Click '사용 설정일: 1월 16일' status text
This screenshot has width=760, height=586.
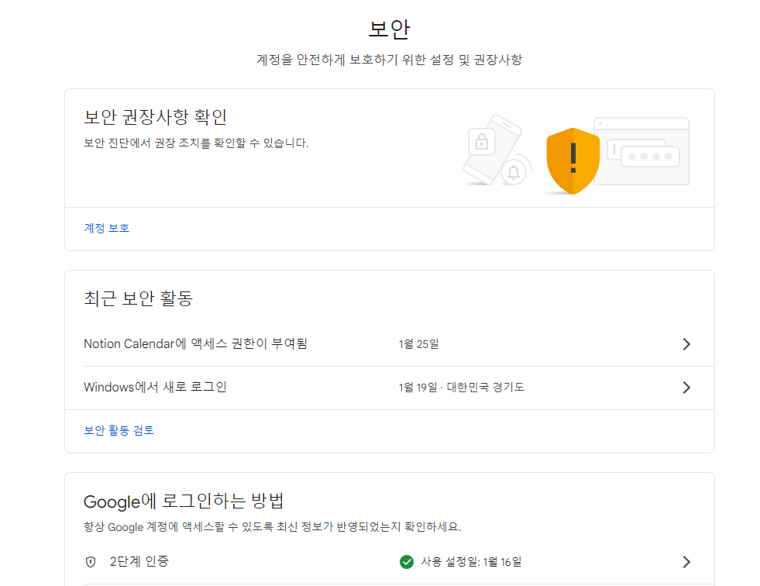[x=471, y=562]
